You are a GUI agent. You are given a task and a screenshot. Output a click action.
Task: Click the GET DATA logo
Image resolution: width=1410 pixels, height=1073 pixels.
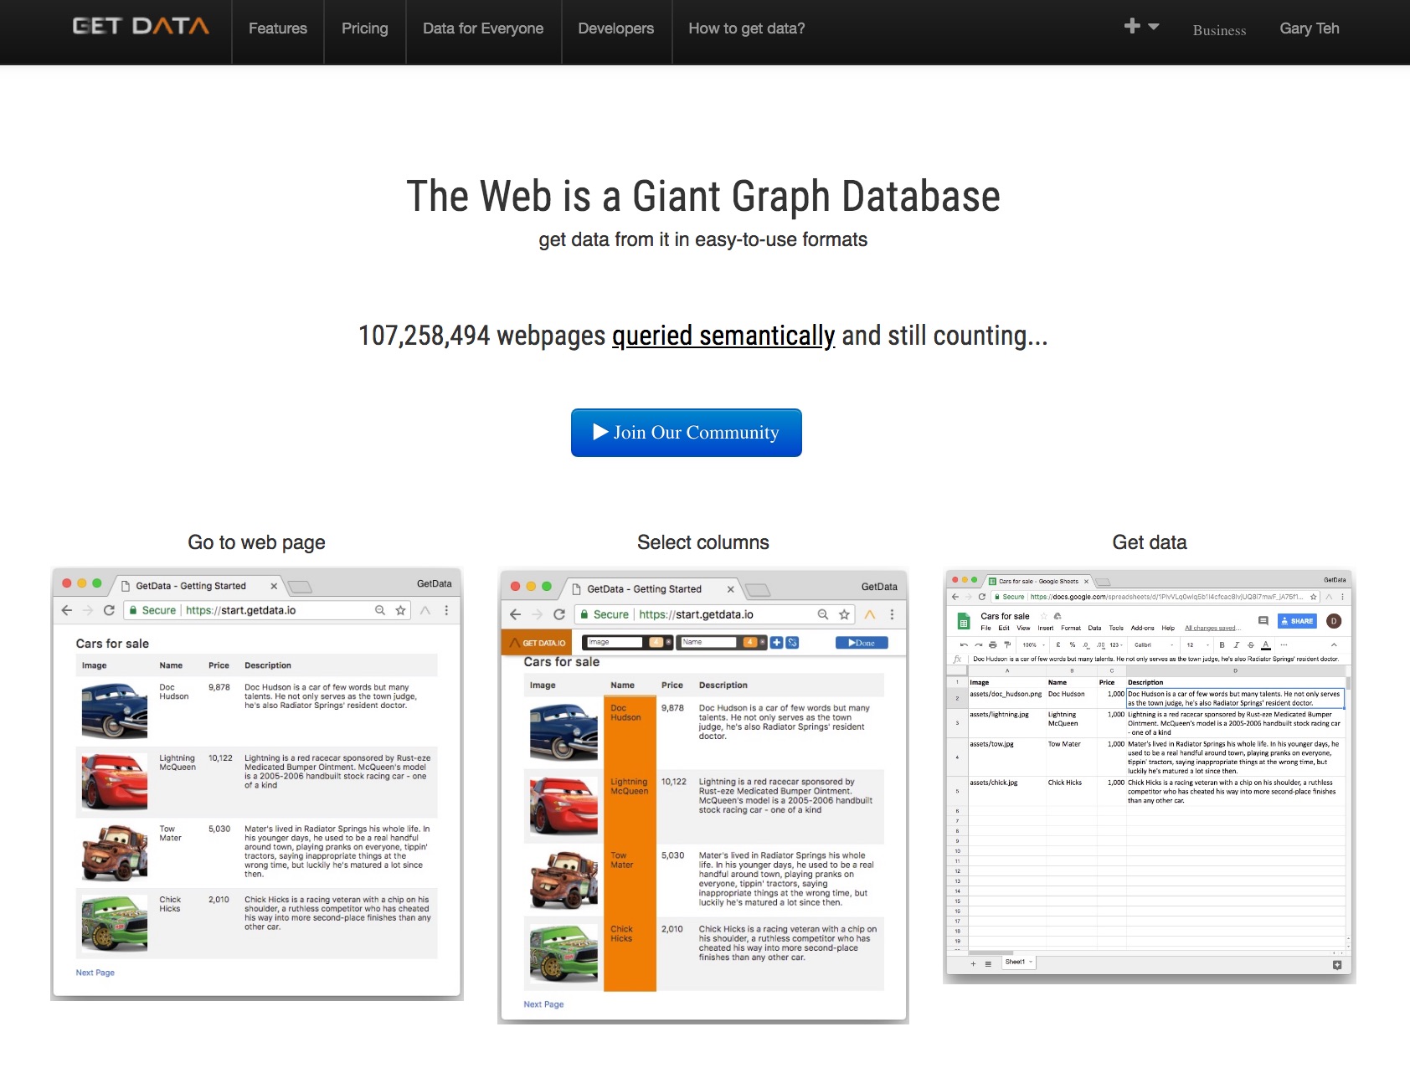(x=141, y=27)
